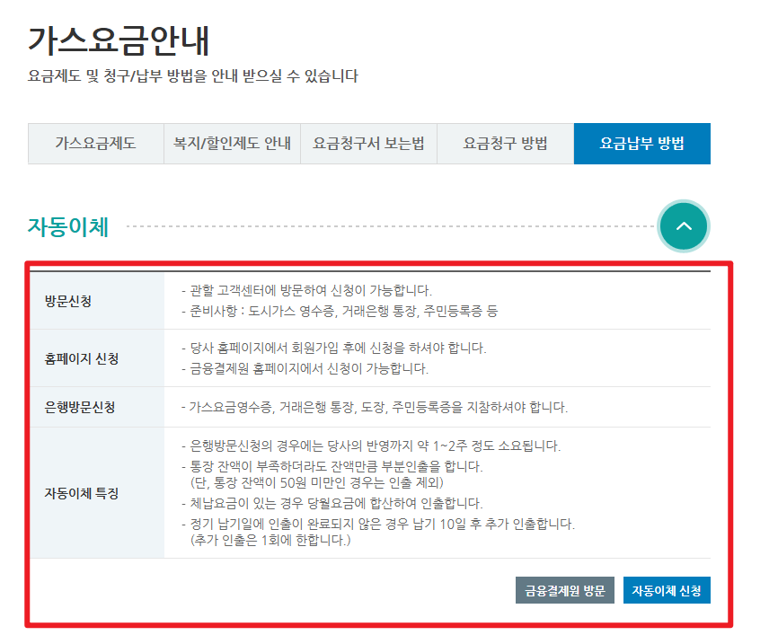The image size is (778, 644).
Task: Open the 복지/할인제도 안내 tab
Action: [232, 143]
